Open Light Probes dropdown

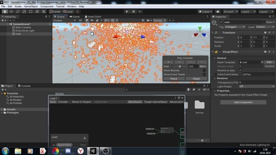[x=257, y=87]
